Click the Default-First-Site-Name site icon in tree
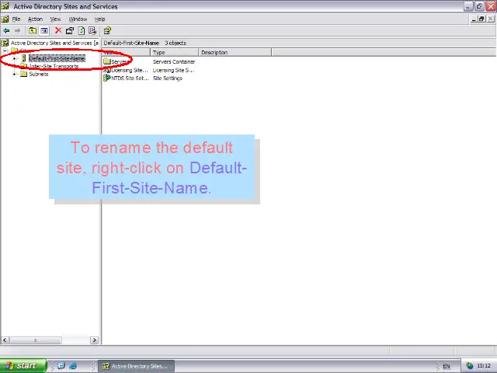Image resolution: width=497 pixels, height=373 pixels. point(24,58)
